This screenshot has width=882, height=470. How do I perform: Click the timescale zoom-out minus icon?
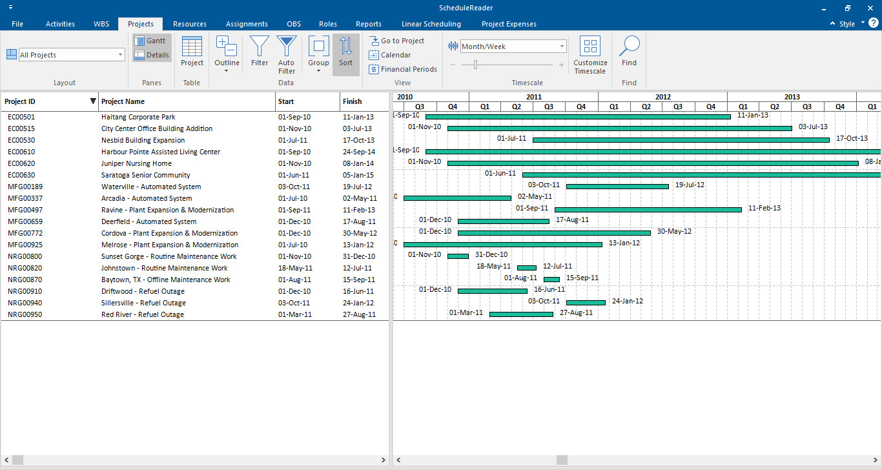click(453, 65)
